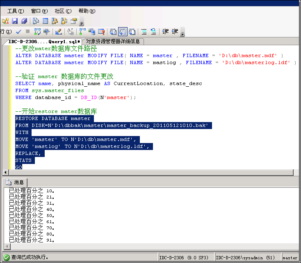Viewport: 301px width, 263px height.
Task: Click the FROM sys.master_files line
Action: (x=50, y=90)
